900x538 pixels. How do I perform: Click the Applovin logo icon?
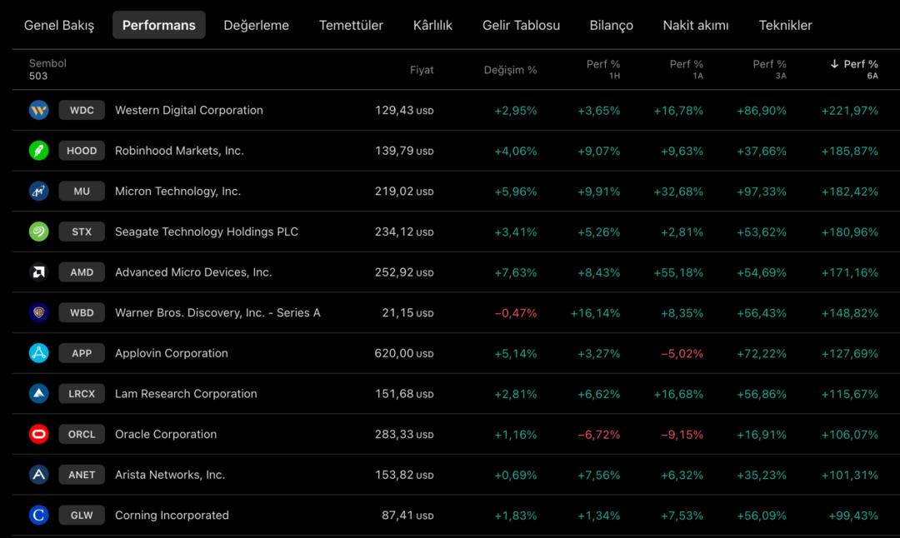point(39,353)
